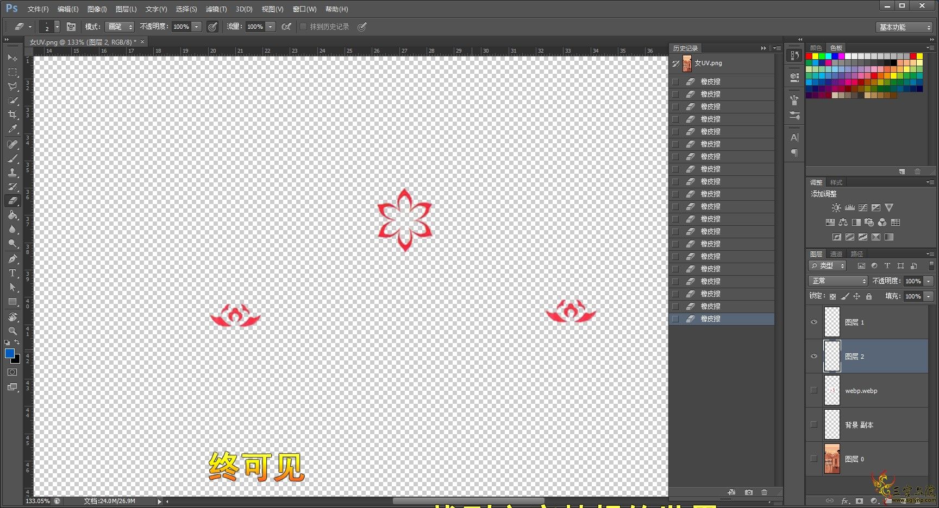This screenshot has width=939, height=508.
Task: Pick the red swatch at top-left of 色板
Action: (809, 56)
